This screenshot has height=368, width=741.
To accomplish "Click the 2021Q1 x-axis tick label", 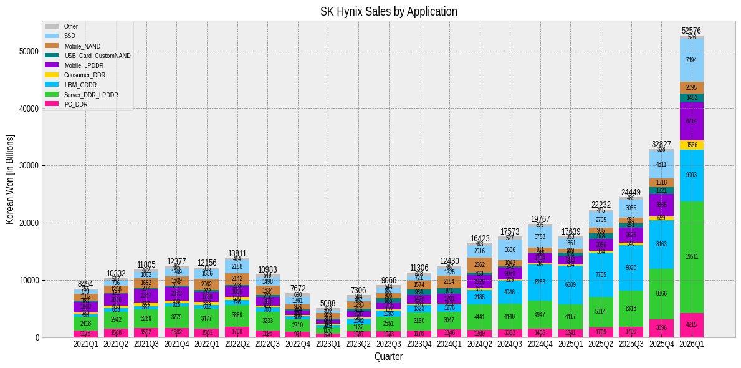I will tap(85, 345).
